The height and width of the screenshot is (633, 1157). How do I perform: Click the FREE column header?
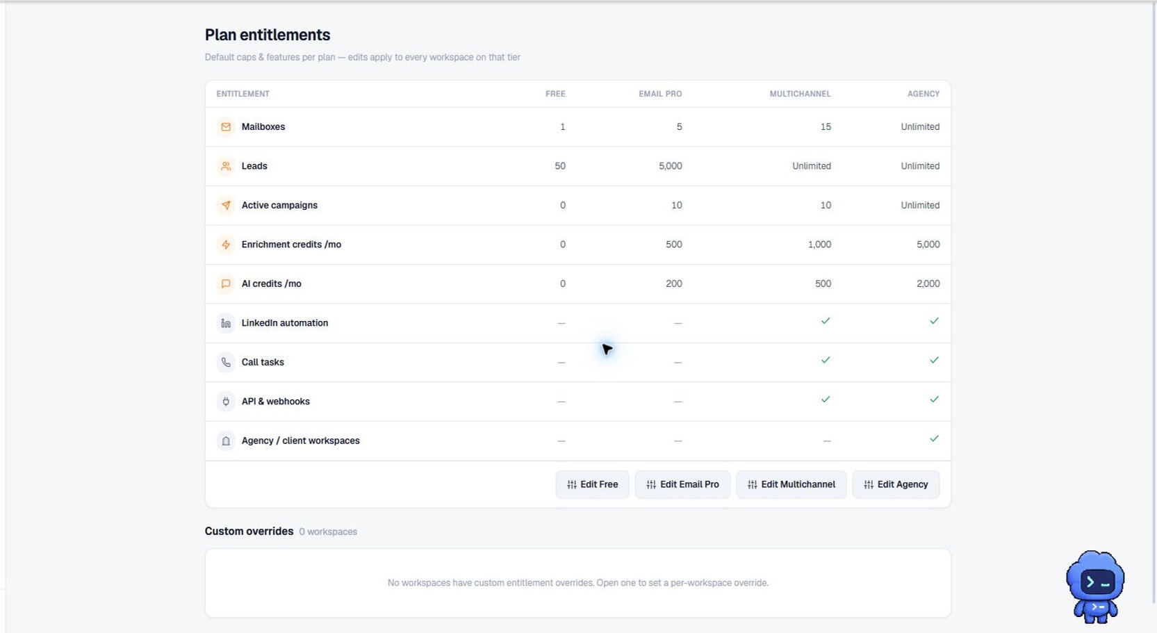pyautogui.click(x=555, y=94)
